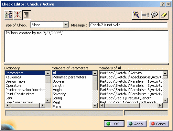The image size is (173, 131).
Task: Click the arrow with exclamation icon
Action: click(x=146, y=15)
